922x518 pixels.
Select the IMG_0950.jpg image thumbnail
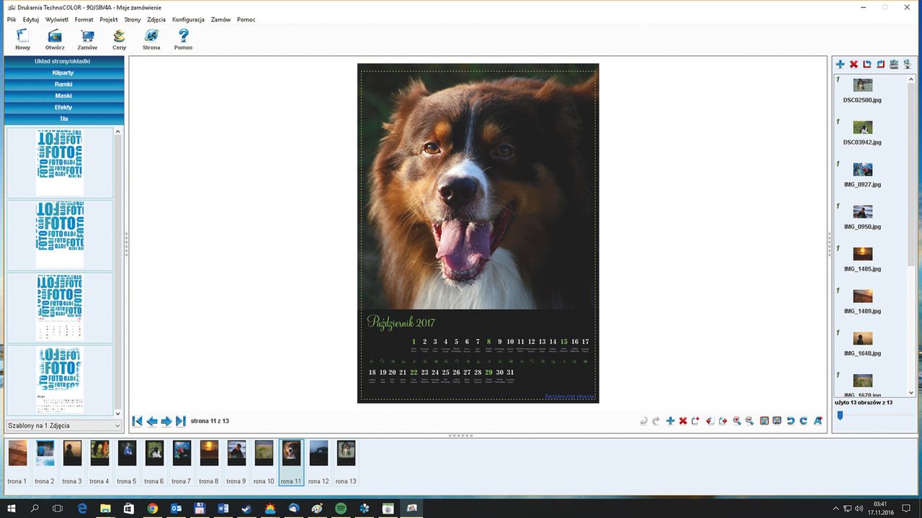[x=862, y=212]
